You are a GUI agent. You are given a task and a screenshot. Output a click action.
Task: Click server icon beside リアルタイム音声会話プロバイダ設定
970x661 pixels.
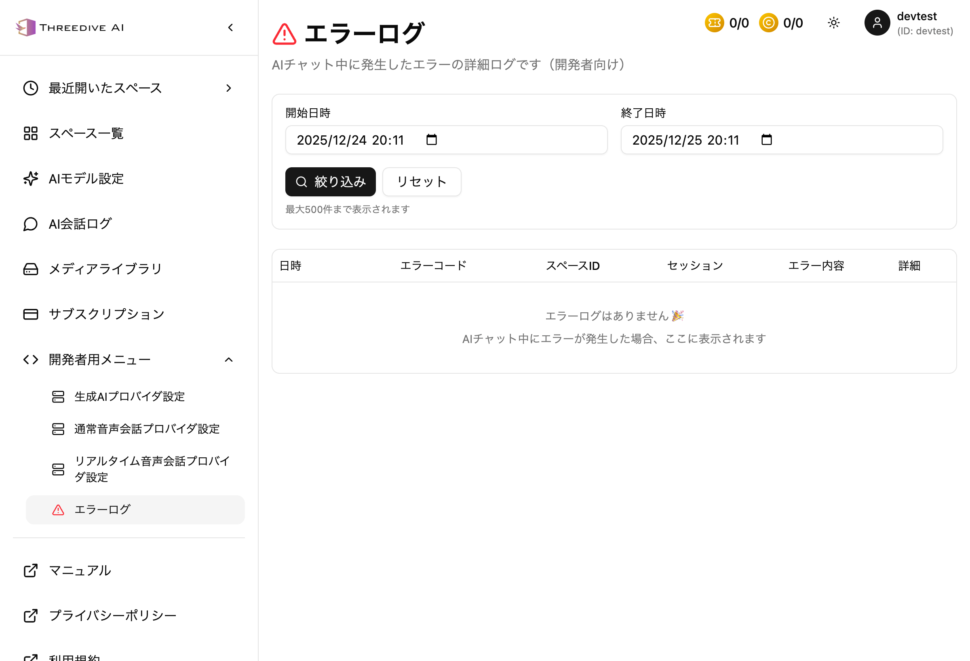[x=58, y=469]
